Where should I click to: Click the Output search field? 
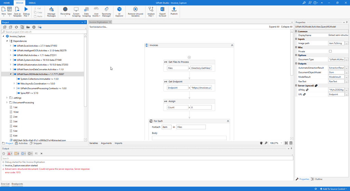[x=147, y=158]
